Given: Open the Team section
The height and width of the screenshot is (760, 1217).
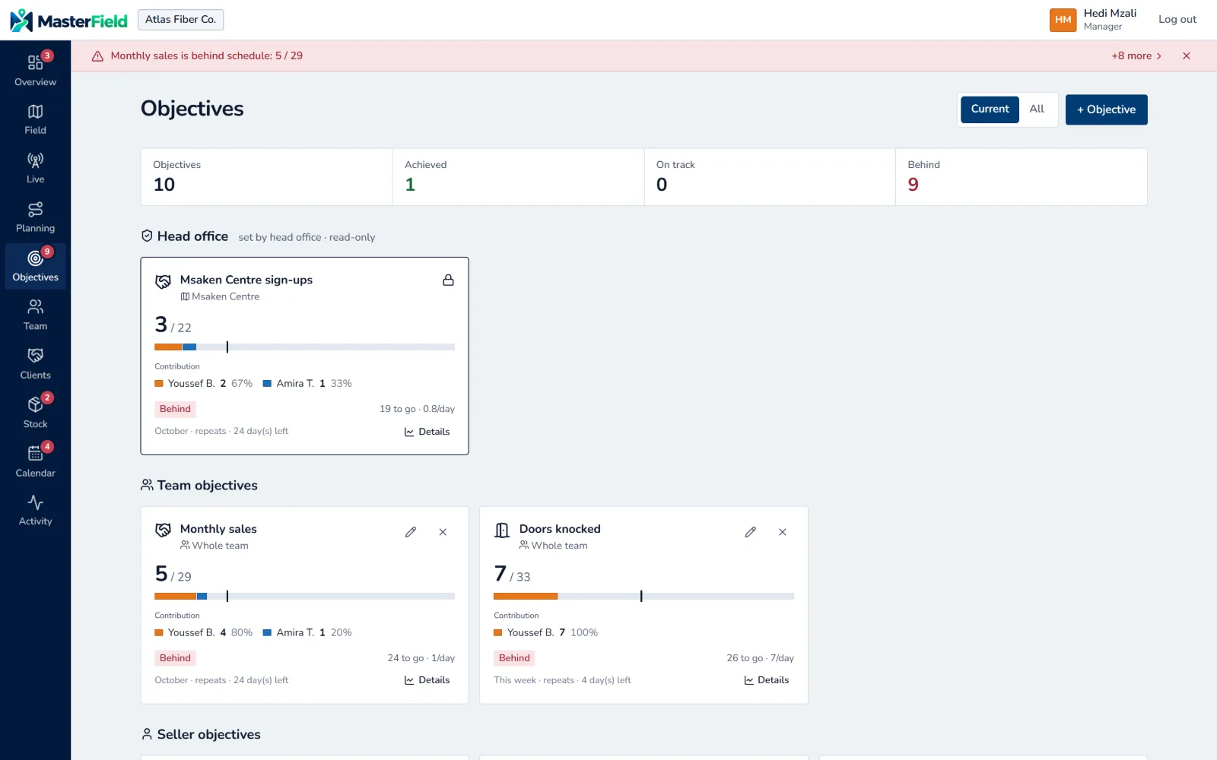Looking at the screenshot, I should click(35, 315).
